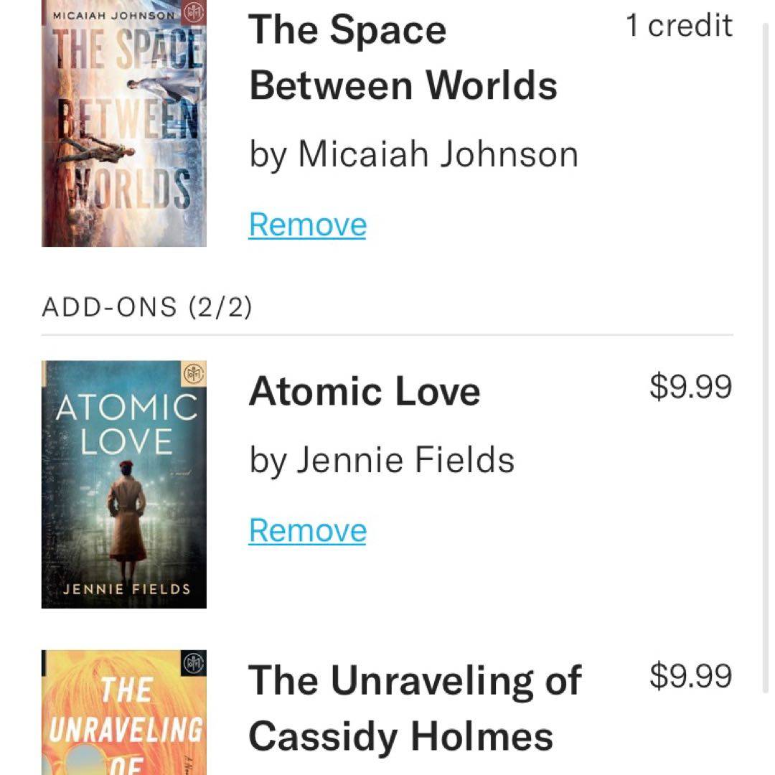Open the Atomic Love cover thumbnail
This screenshot has height=775, width=775.
pyautogui.click(x=123, y=484)
